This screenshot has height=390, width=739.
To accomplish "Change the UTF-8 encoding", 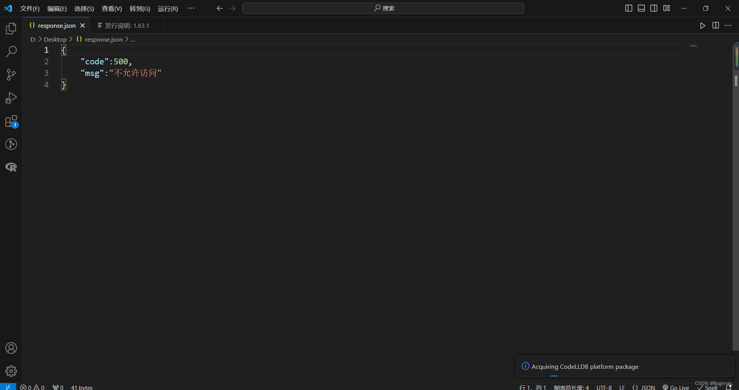I will [x=604, y=387].
